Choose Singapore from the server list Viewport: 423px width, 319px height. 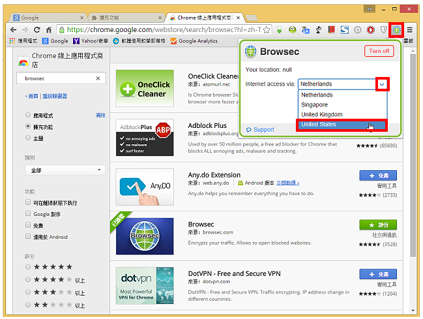click(x=342, y=104)
